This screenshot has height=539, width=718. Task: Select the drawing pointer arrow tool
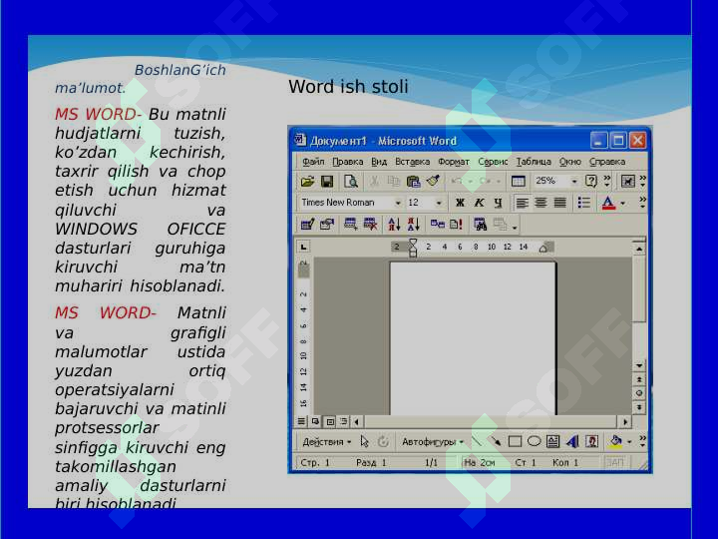[365, 441]
